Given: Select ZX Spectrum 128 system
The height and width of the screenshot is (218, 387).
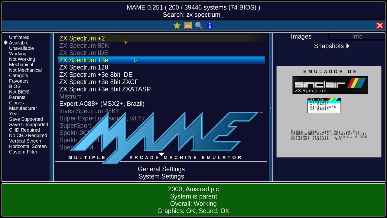Looking at the screenshot, I should [x=161, y=67].
